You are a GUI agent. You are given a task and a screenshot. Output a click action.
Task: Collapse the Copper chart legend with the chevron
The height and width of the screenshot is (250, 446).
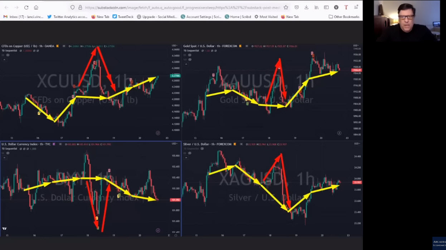[x=5, y=59]
